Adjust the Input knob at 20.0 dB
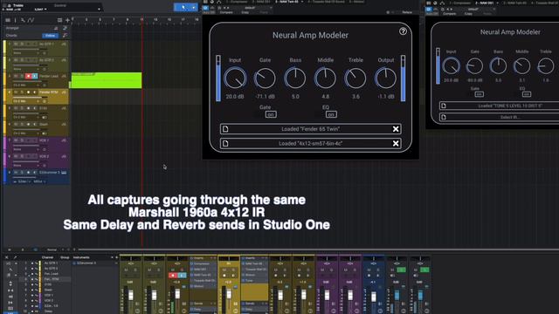559x314 pixels. [235, 78]
